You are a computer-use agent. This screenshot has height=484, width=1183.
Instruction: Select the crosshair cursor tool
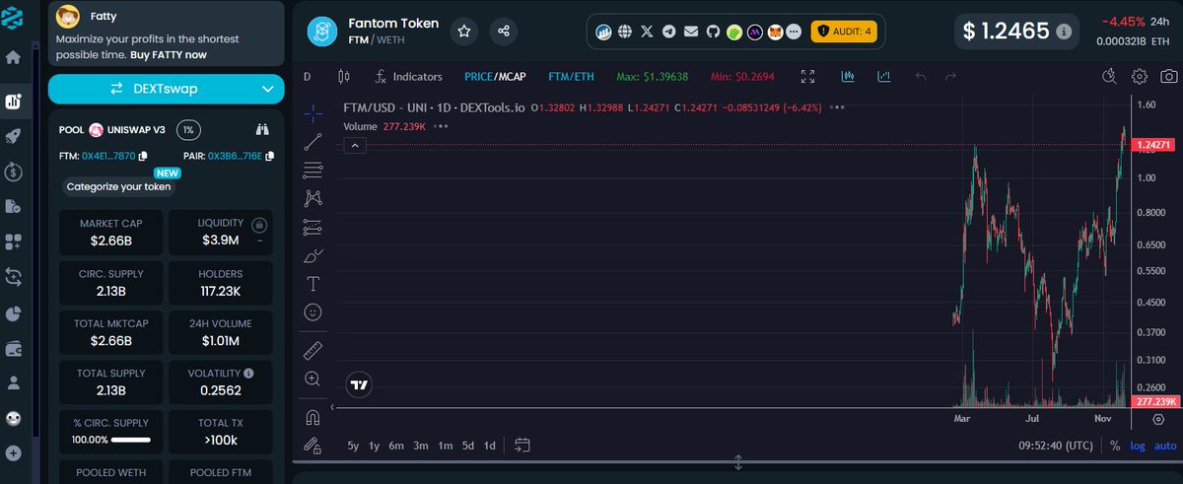(313, 111)
